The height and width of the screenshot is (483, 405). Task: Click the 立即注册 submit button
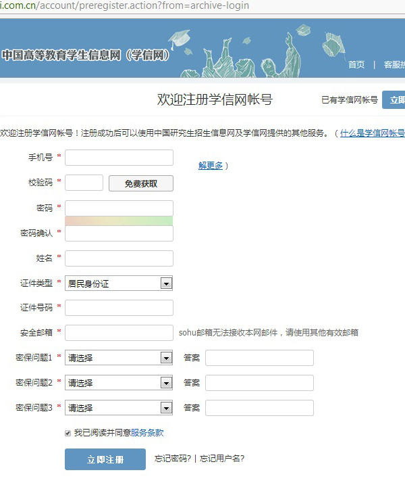click(105, 459)
